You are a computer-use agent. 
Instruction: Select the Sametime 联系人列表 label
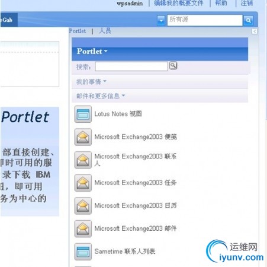coord(125,252)
